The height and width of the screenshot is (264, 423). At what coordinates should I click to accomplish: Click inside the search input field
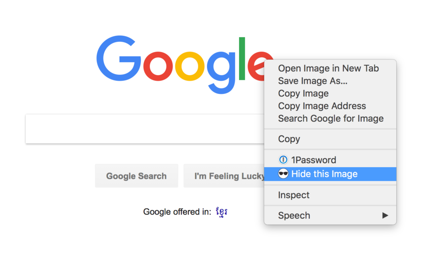[x=145, y=129]
